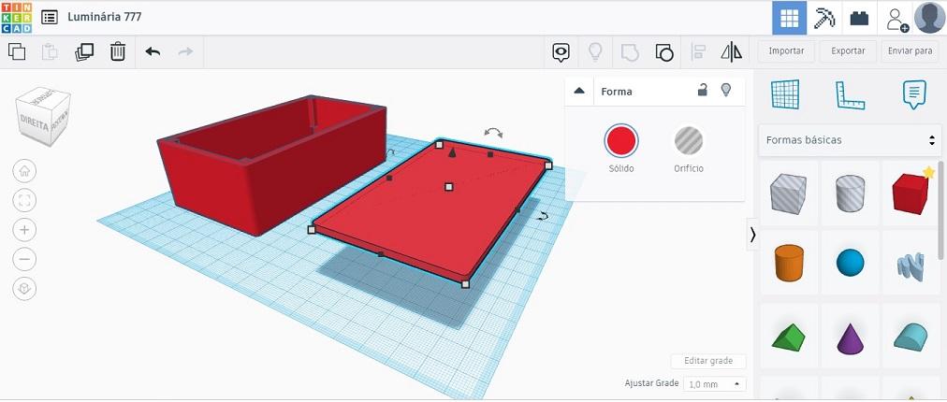947x402 pixels.
Task: Select the Ruler tool icon
Action: point(850,95)
